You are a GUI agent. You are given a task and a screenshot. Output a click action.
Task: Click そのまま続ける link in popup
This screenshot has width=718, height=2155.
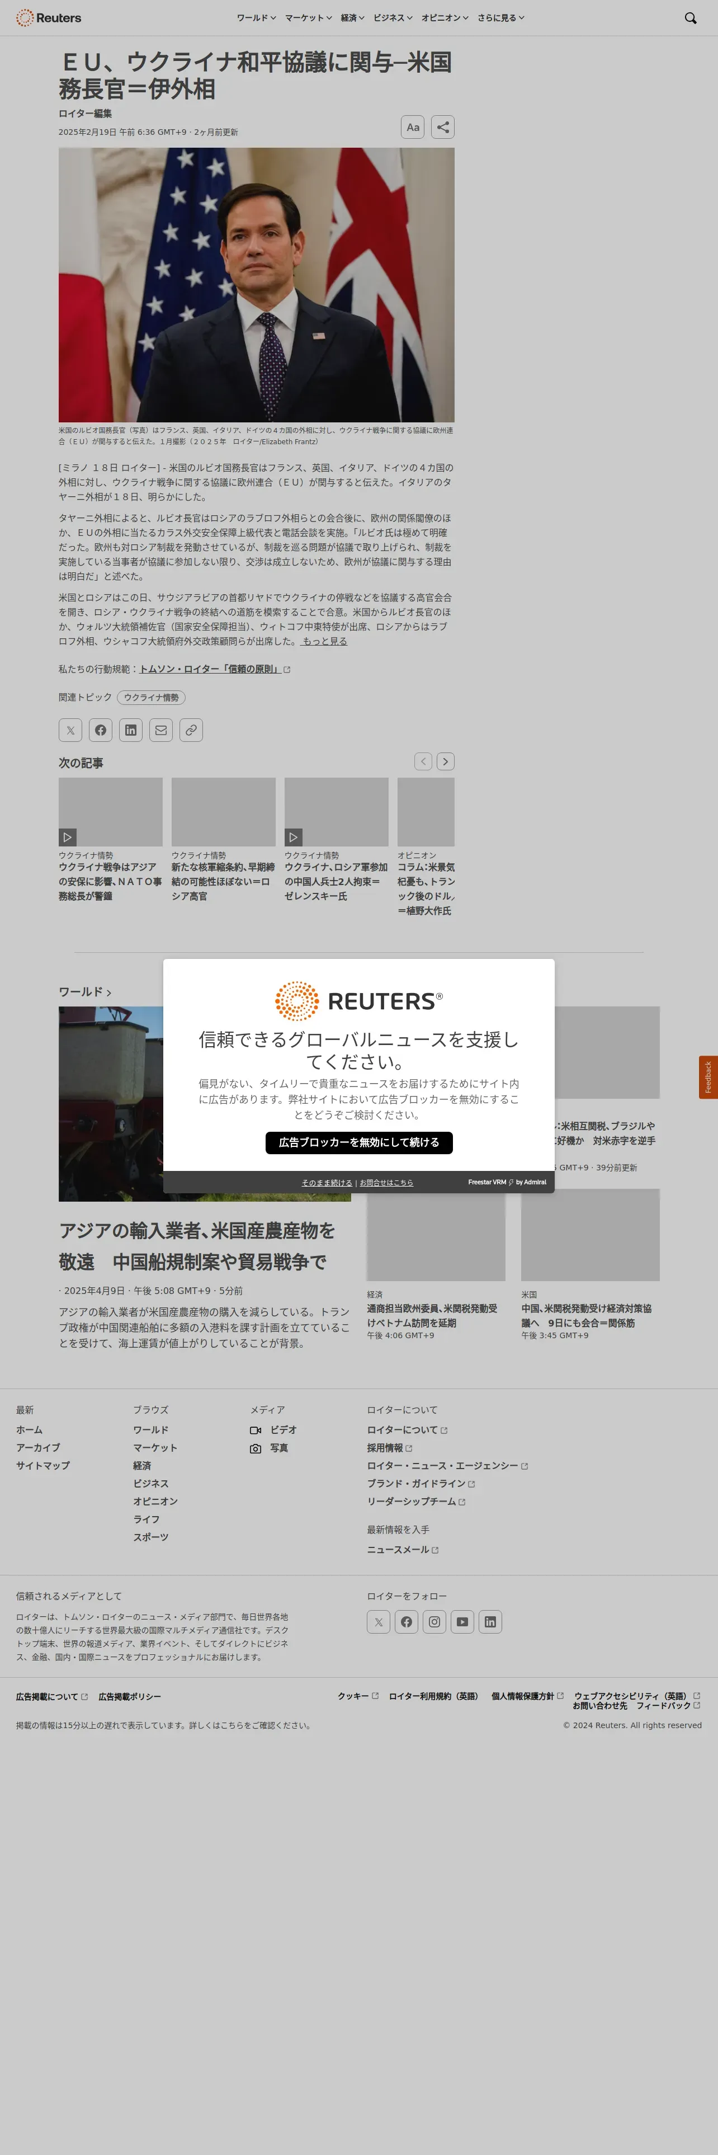(x=327, y=1183)
